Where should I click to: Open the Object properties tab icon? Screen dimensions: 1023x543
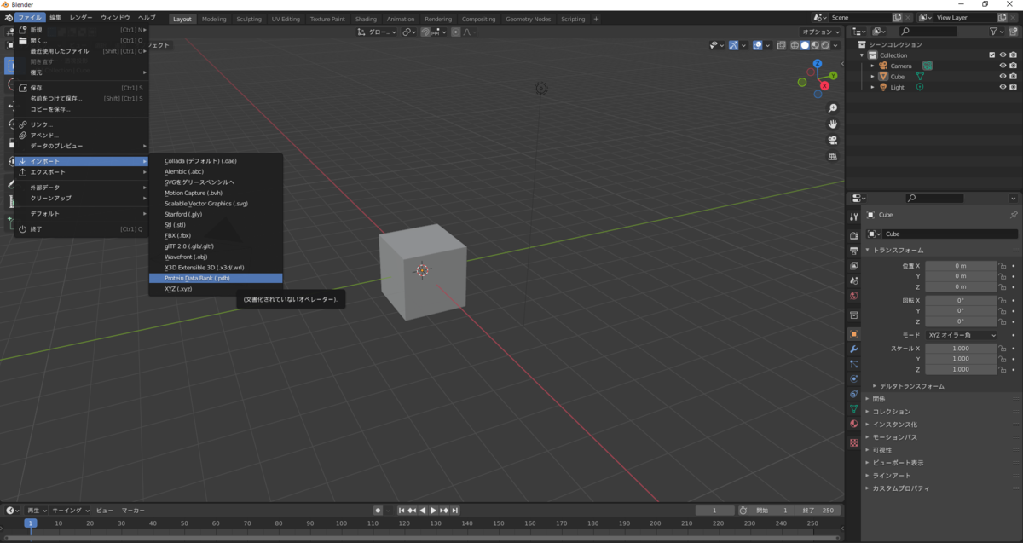(x=853, y=334)
